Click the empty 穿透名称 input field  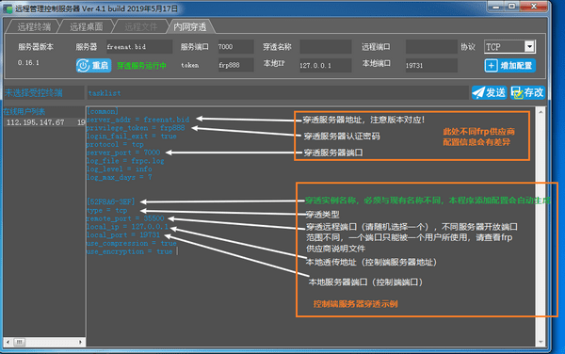[x=326, y=47]
